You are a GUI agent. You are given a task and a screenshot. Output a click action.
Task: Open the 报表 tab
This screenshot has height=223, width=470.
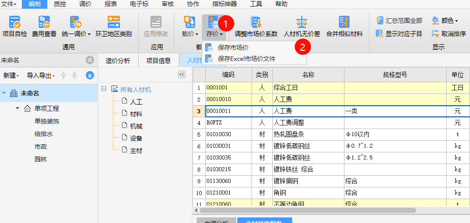point(111,4)
